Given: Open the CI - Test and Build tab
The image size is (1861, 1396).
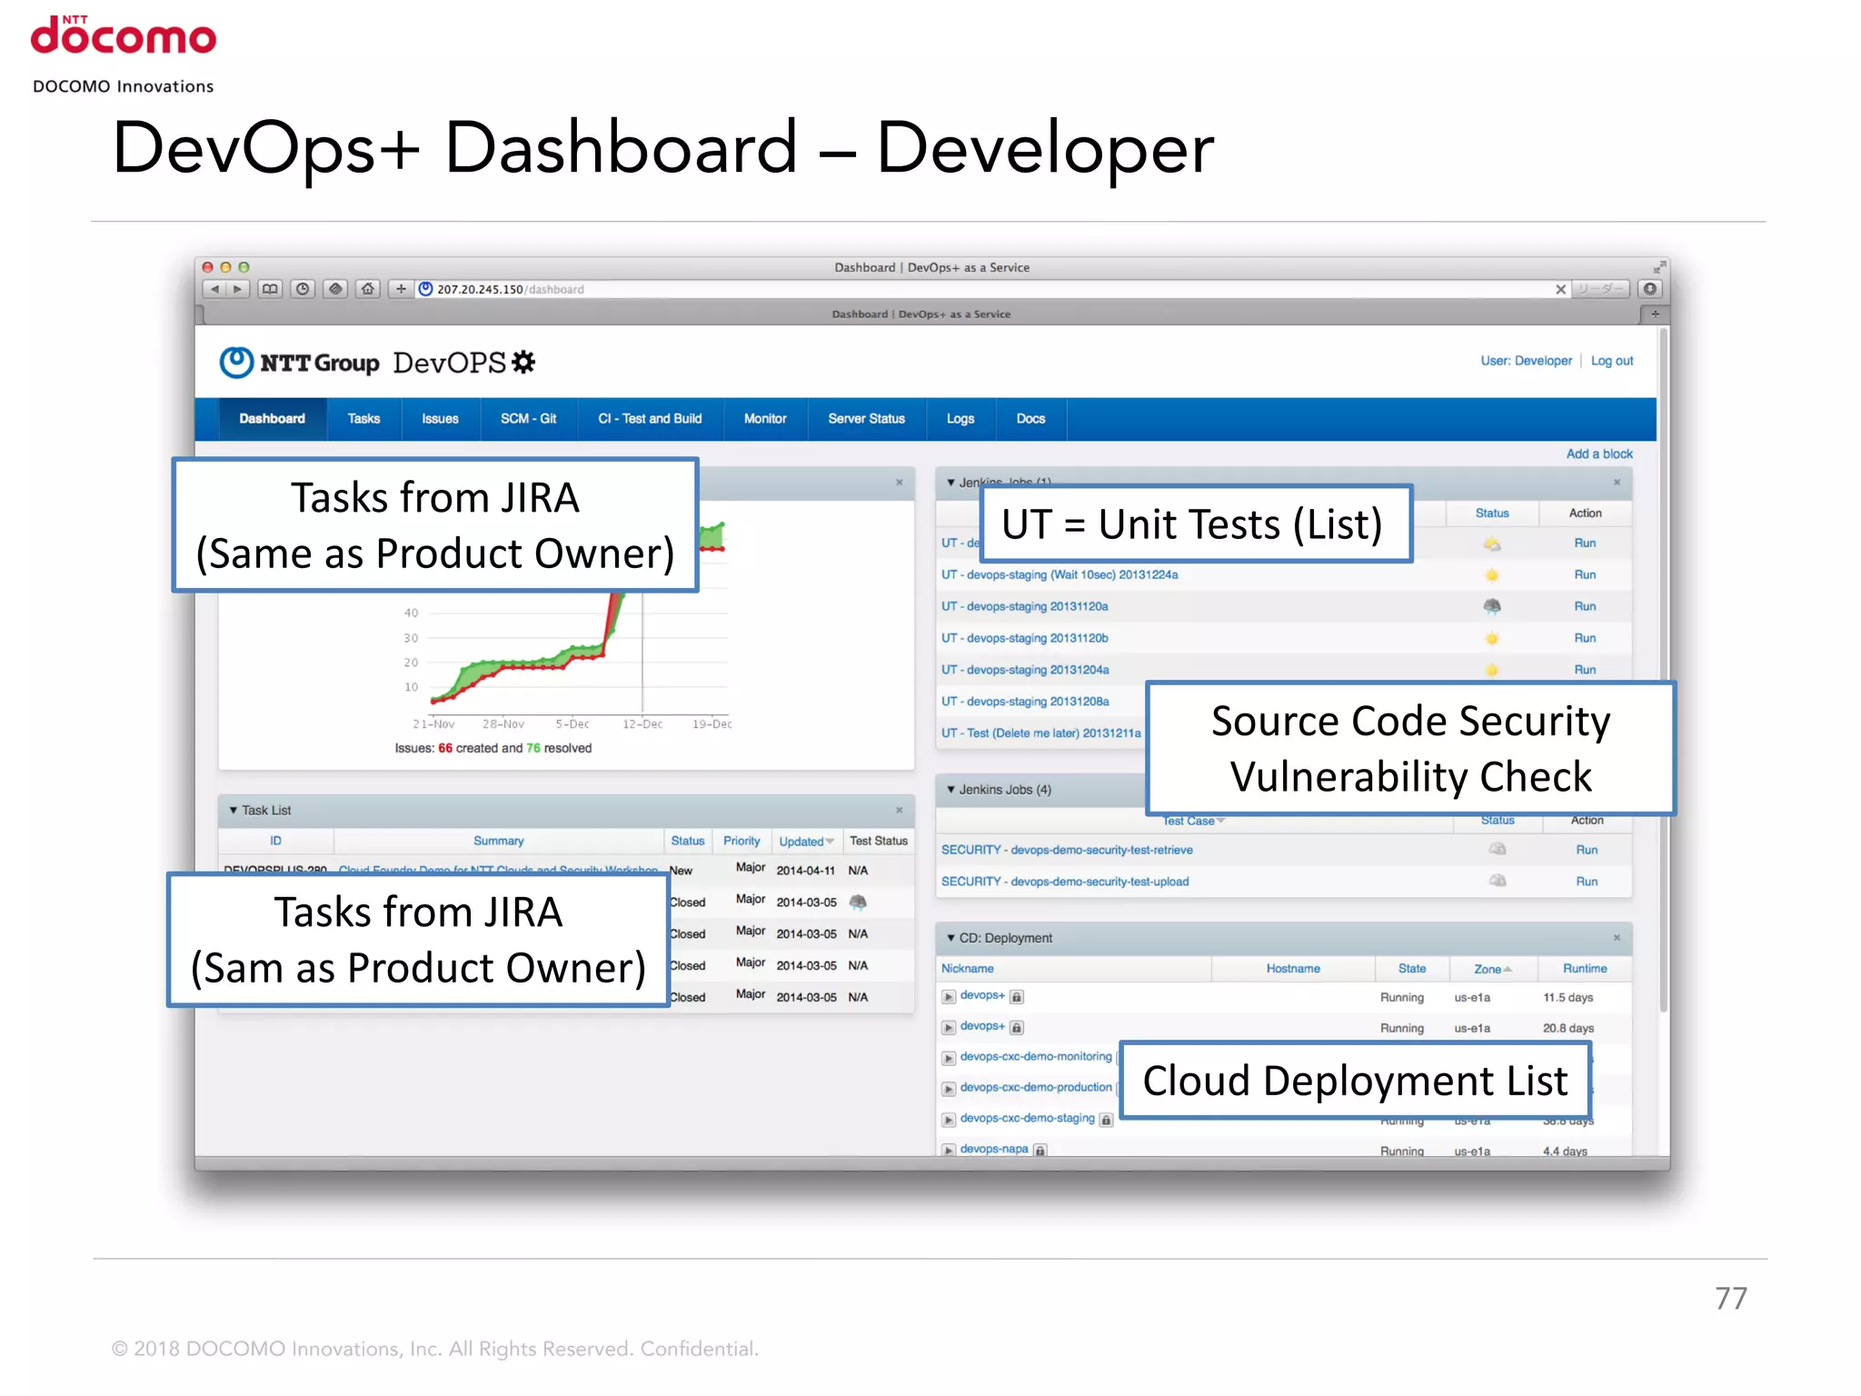Looking at the screenshot, I should pyautogui.click(x=650, y=419).
